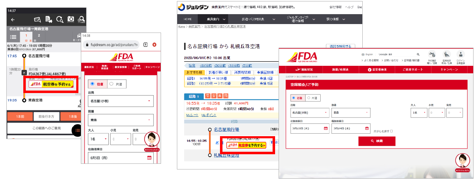476x179 pixels.
Task: Open the hamburger list icon beside route tab 1
Action: (x=13, y=37)
